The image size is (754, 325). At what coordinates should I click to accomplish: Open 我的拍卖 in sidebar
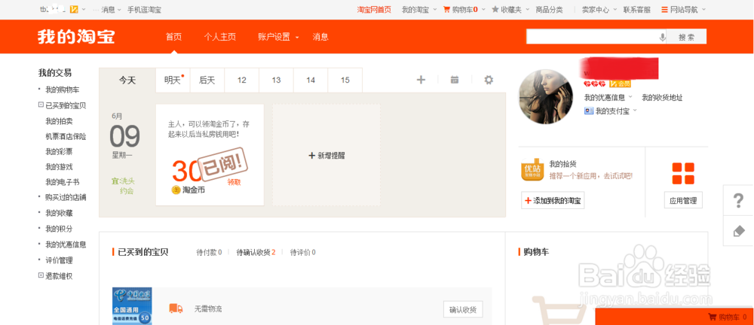click(x=59, y=121)
